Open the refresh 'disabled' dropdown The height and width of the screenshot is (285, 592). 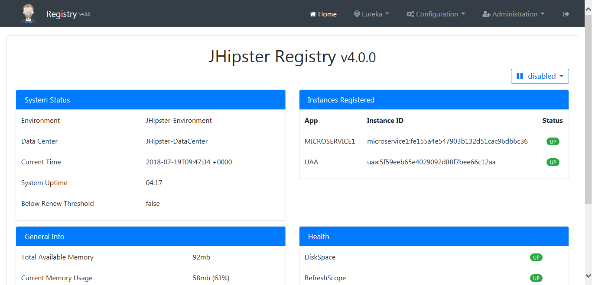pos(540,76)
